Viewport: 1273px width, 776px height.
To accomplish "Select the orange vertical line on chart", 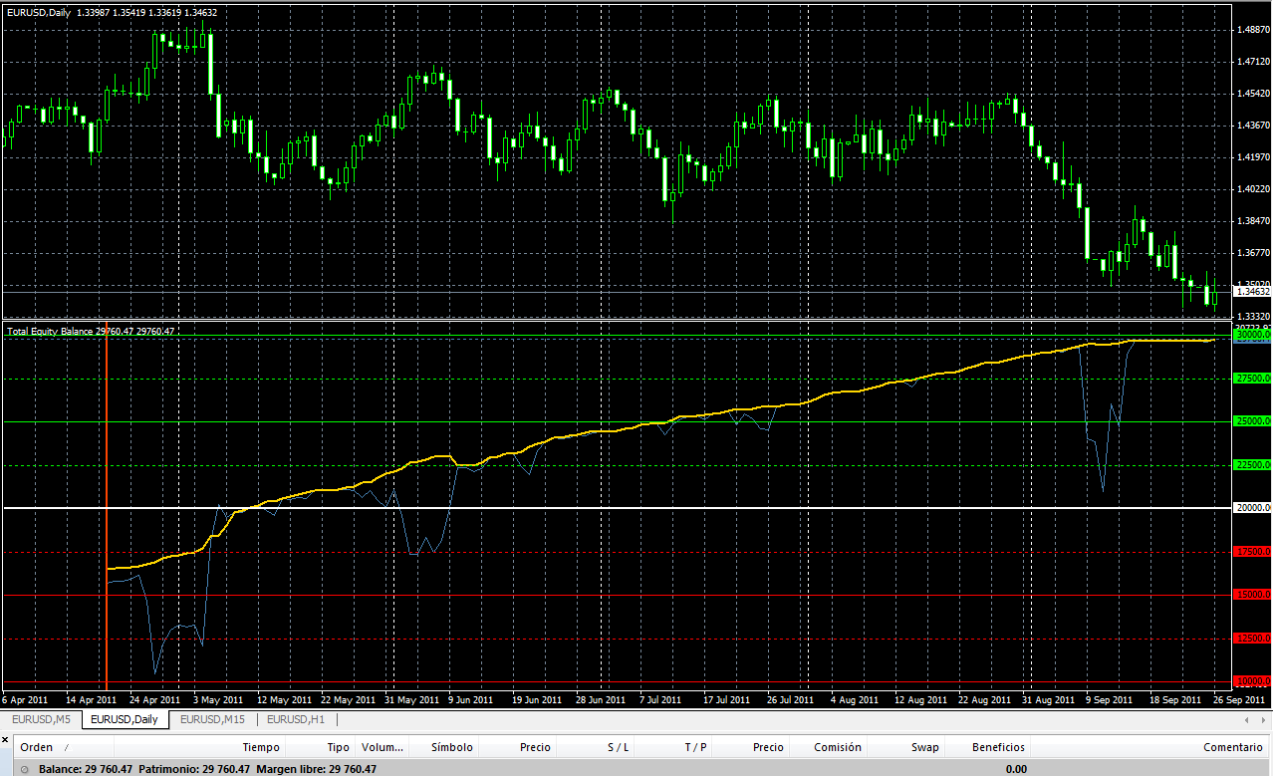I will 106,448.
